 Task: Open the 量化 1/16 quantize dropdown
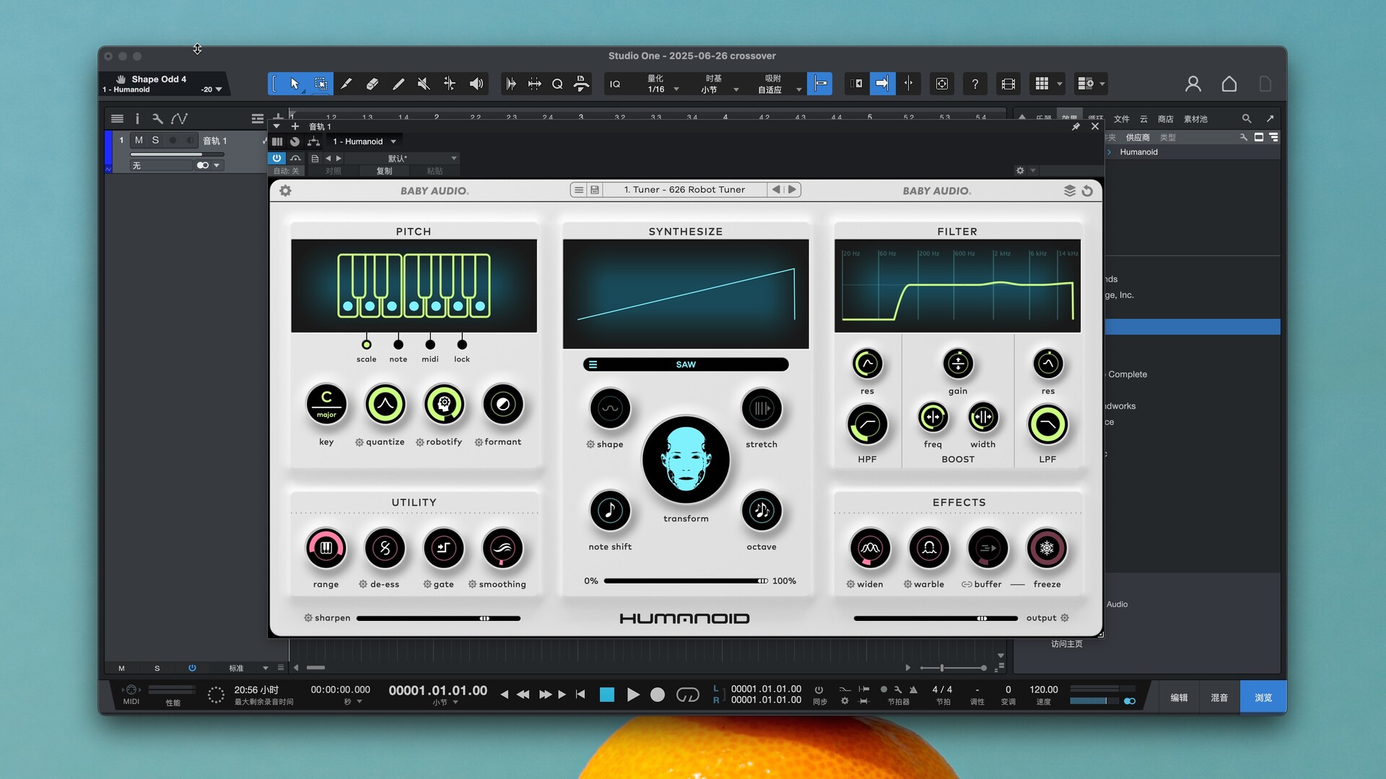[x=662, y=84]
